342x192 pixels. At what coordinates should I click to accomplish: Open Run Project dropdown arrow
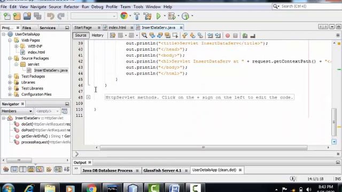tap(165, 15)
